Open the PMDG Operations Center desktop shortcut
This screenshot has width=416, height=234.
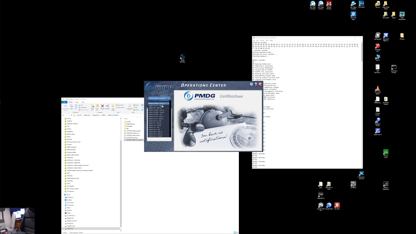(x=183, y=58)
